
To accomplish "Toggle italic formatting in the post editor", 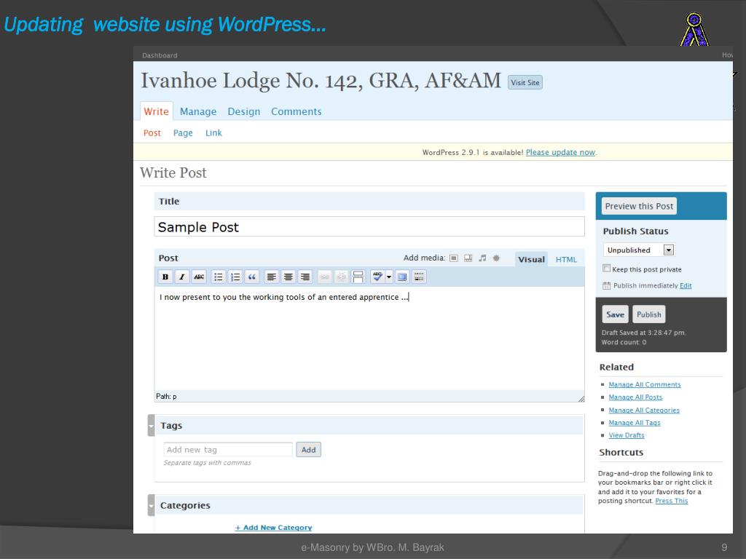I will click(181, 277).
